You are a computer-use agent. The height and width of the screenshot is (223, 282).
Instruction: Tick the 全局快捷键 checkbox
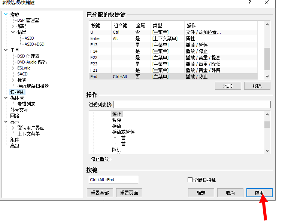(x=190, y=180)
